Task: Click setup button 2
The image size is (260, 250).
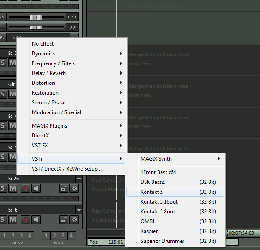Action: [x=13, y=235]
